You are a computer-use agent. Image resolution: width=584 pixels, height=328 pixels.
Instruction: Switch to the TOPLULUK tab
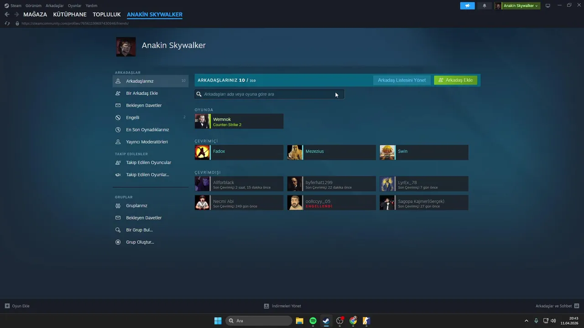point(107,15)
